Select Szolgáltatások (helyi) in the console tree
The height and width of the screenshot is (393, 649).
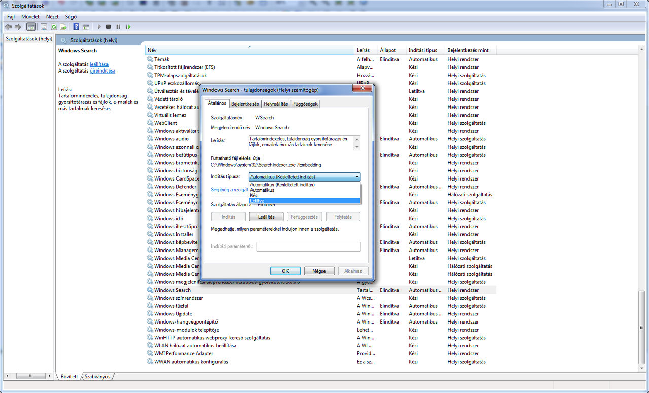pyautogui.click(x=29, y=38)
